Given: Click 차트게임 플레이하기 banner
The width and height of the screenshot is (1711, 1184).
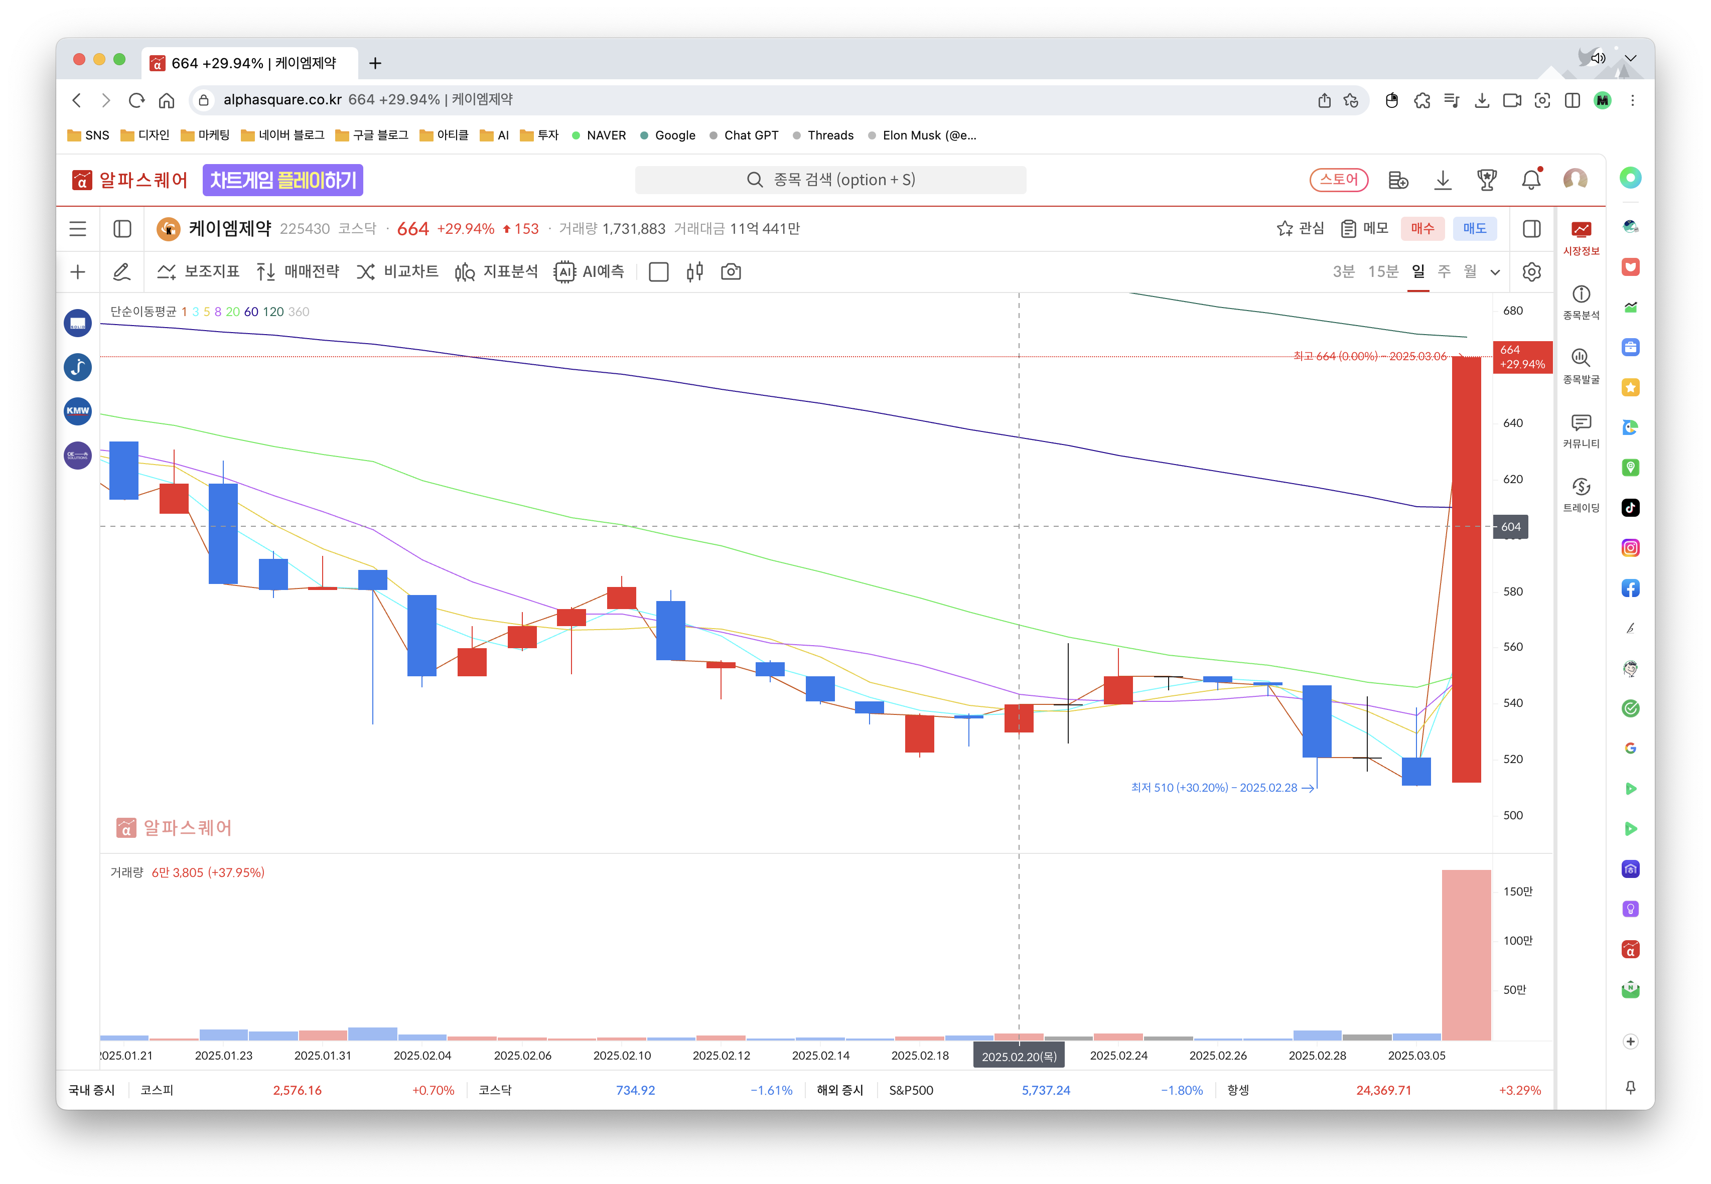Looking at the screenshot, I should (282, 180).
